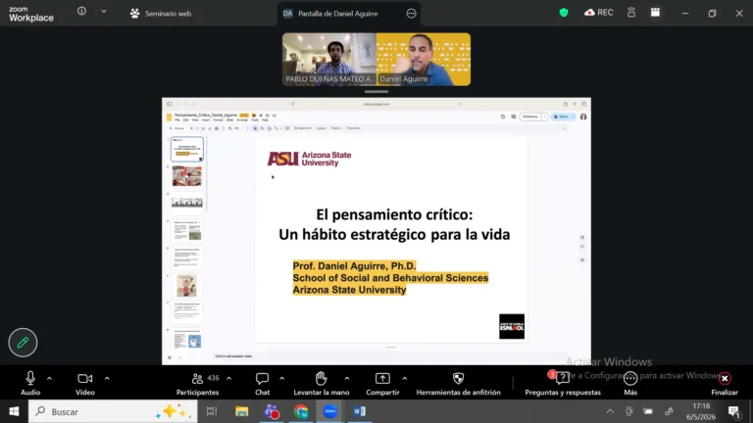Open Theme option in Slides toolbar

coord(336,128)
